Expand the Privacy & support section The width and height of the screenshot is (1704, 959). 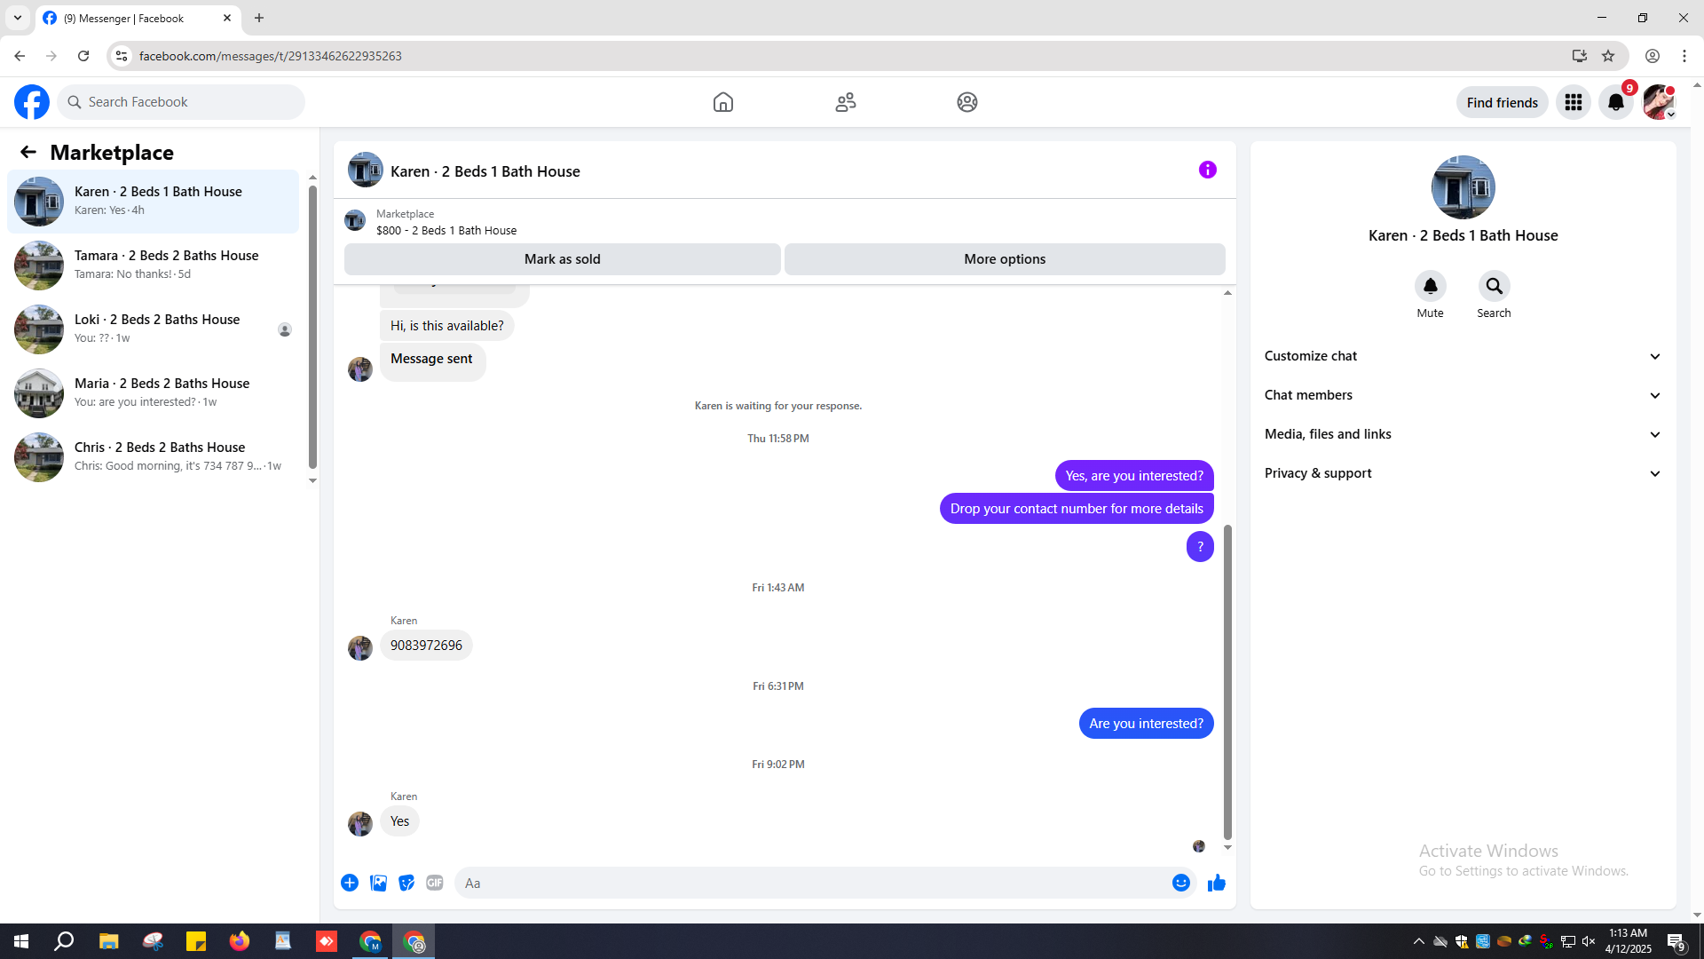pyautogui.click(x=1463, y=473)
